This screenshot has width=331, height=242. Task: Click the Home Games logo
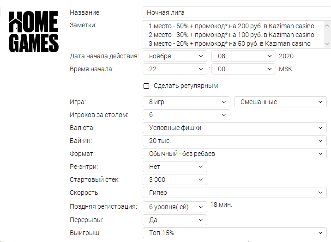[34, 32]
